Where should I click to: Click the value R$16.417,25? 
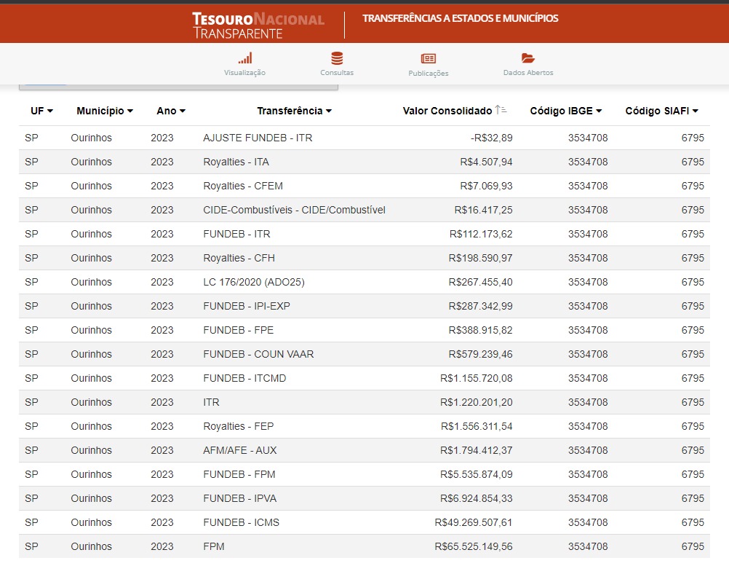(484, 210)
